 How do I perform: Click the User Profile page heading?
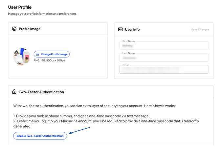20,7
